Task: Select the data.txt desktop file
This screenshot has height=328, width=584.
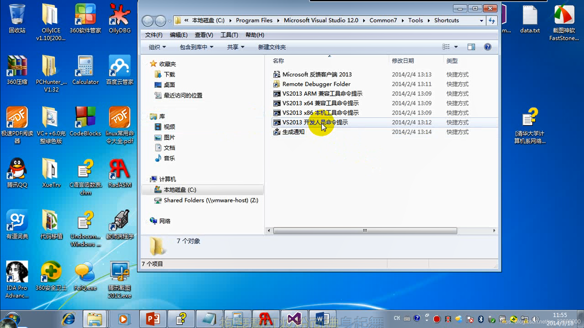Action: coord(530,19)
